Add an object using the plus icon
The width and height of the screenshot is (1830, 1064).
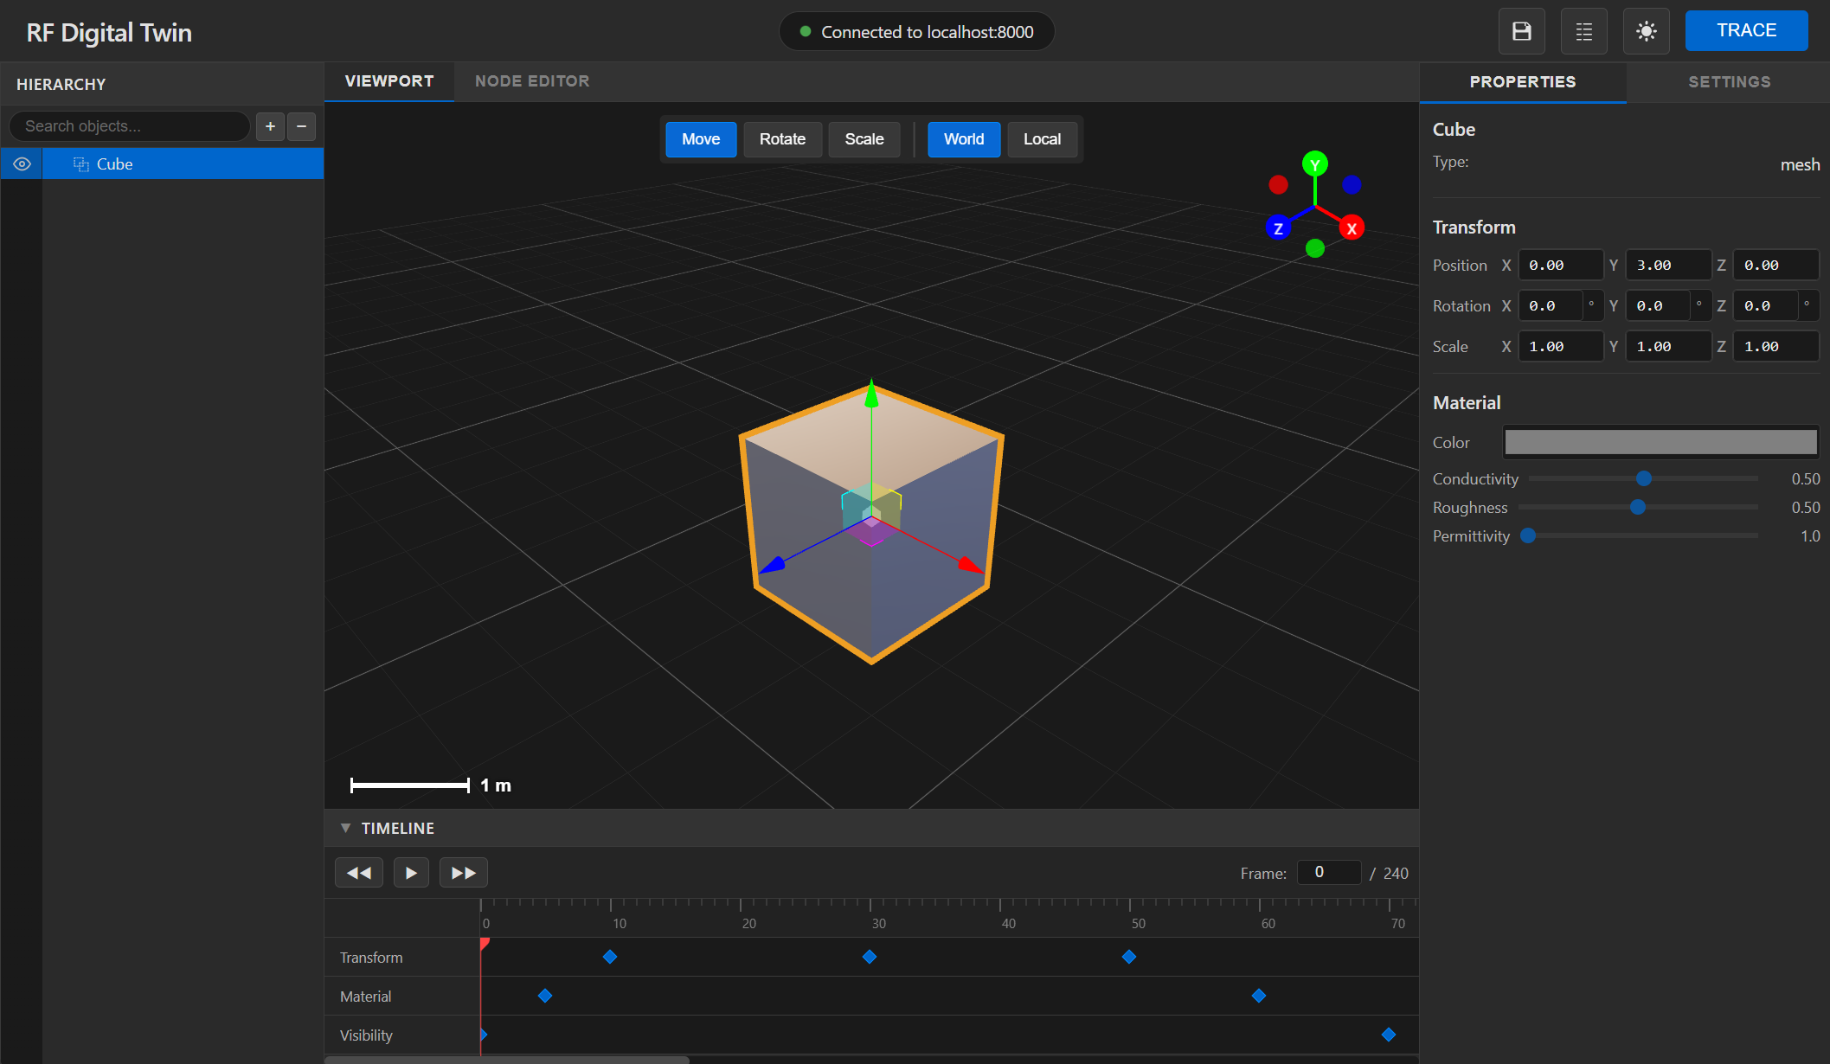tap(269, 126)
